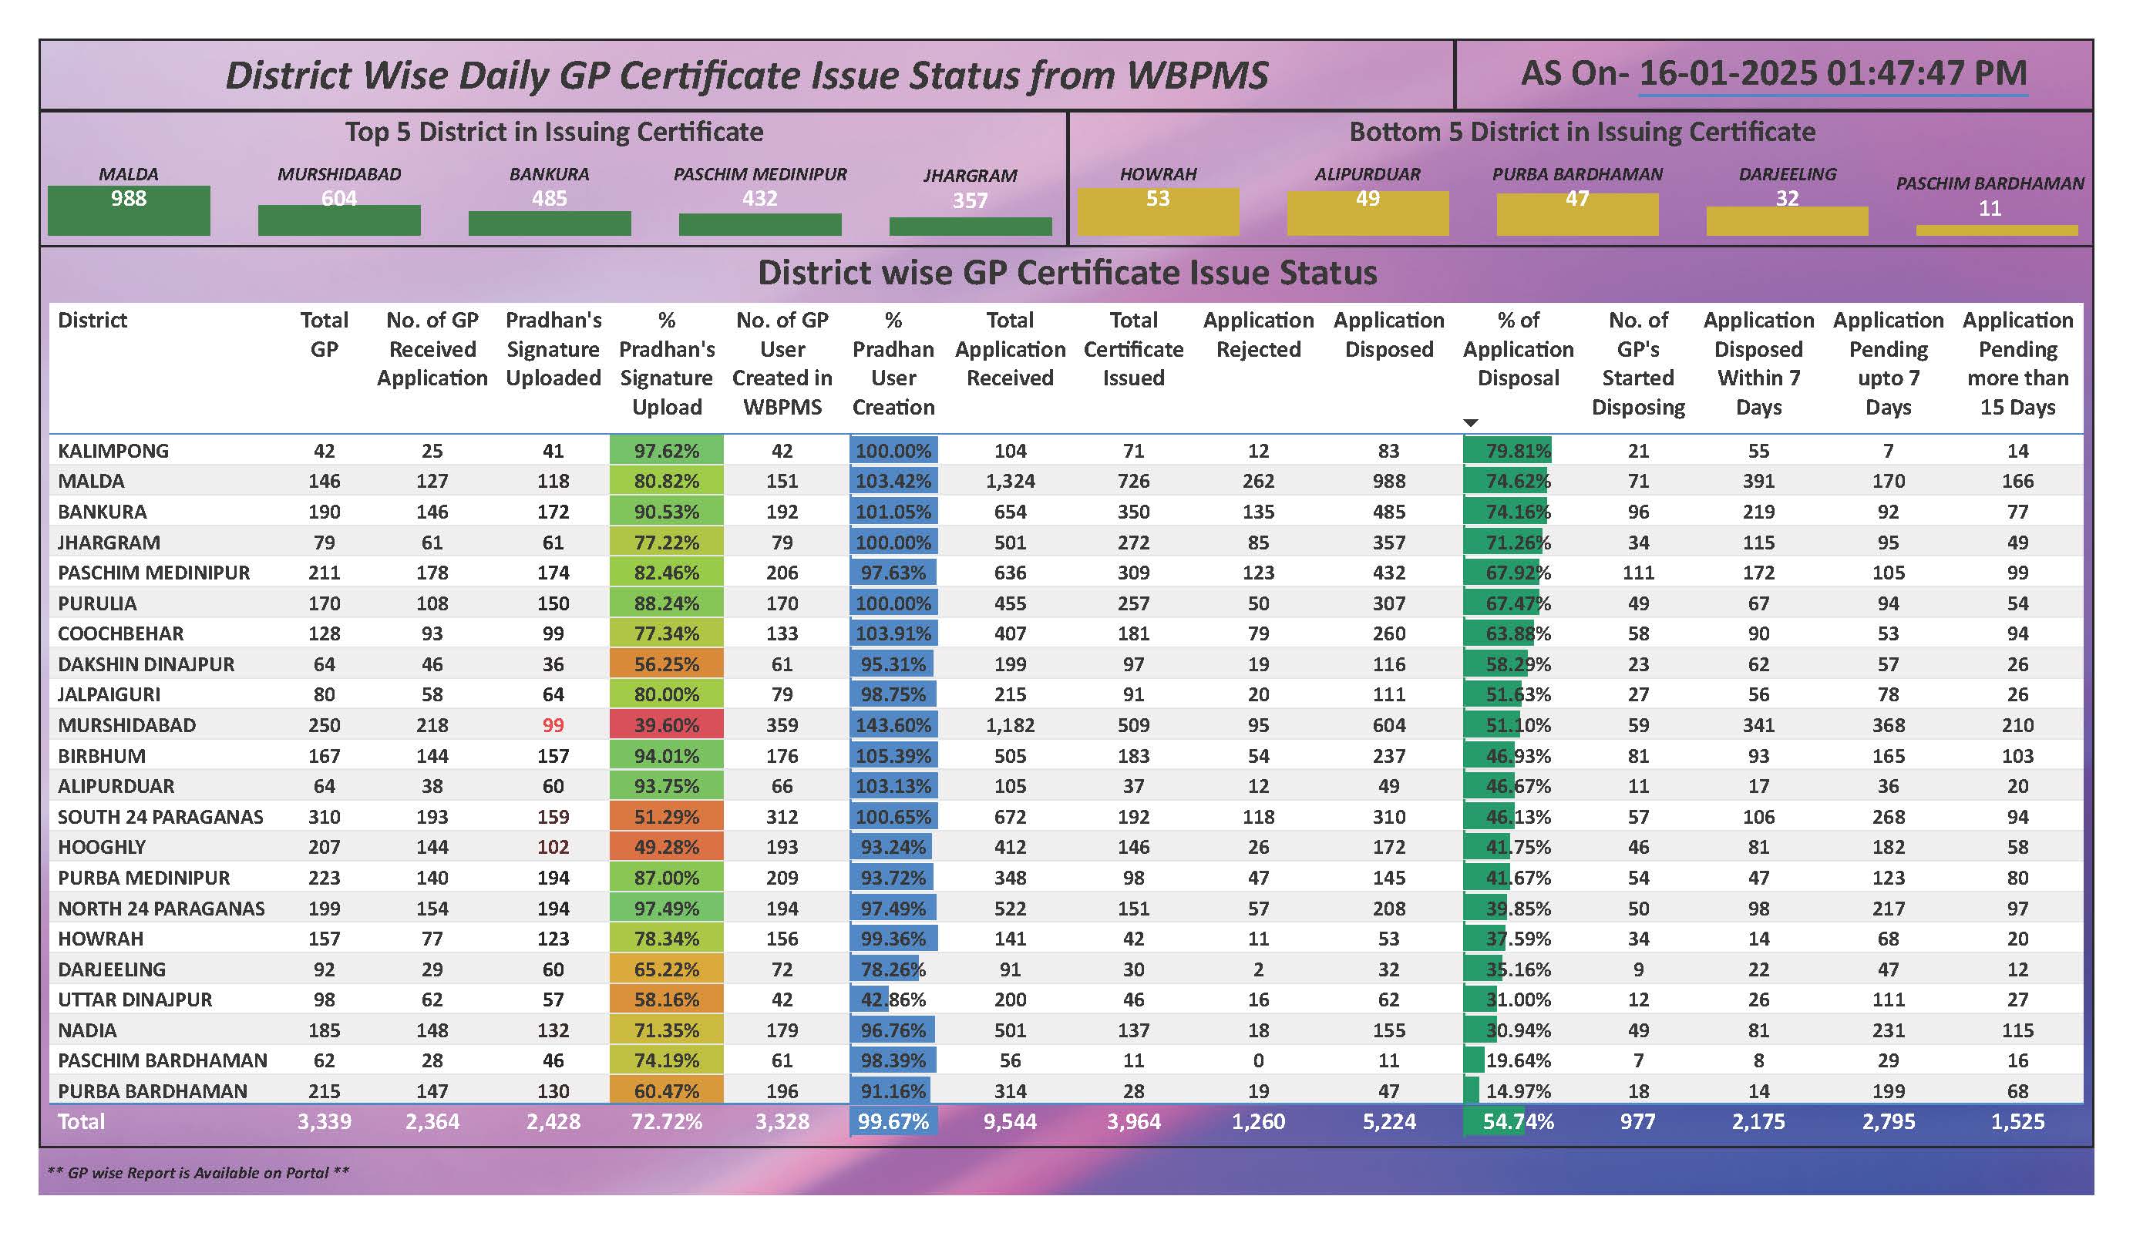The width and height of the screenshot is (2133, 1233).
Task: Click the District column header
Action: (x=93, y=320)
